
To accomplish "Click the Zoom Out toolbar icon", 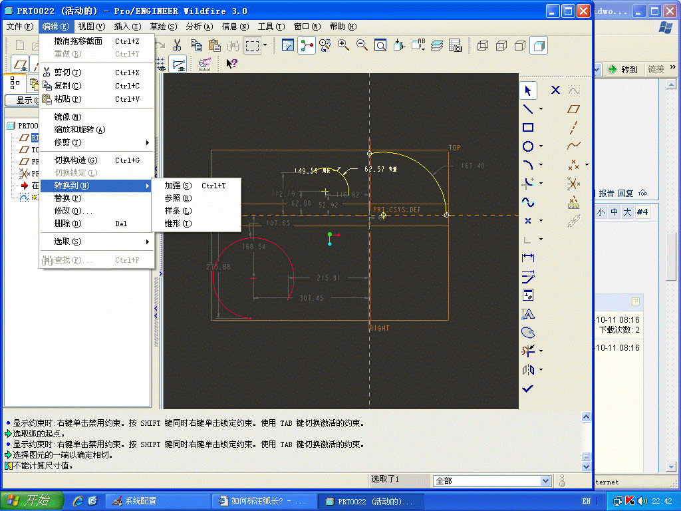I will (x=362, y=45).
